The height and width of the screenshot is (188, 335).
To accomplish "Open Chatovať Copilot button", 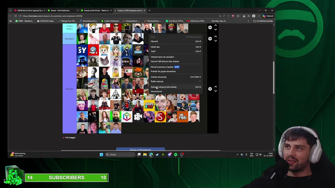I will (x=268, y=16).
